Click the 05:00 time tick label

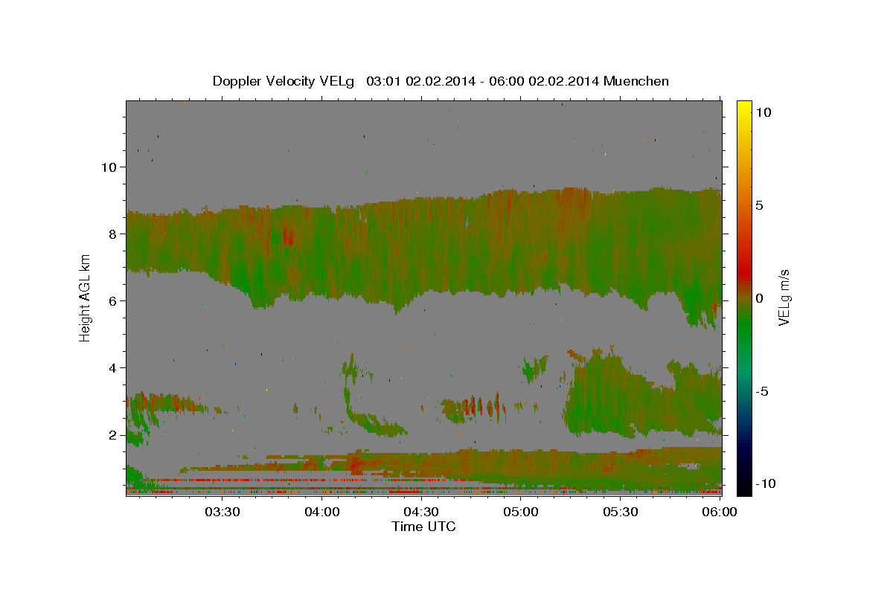click(x=520, y=512)
